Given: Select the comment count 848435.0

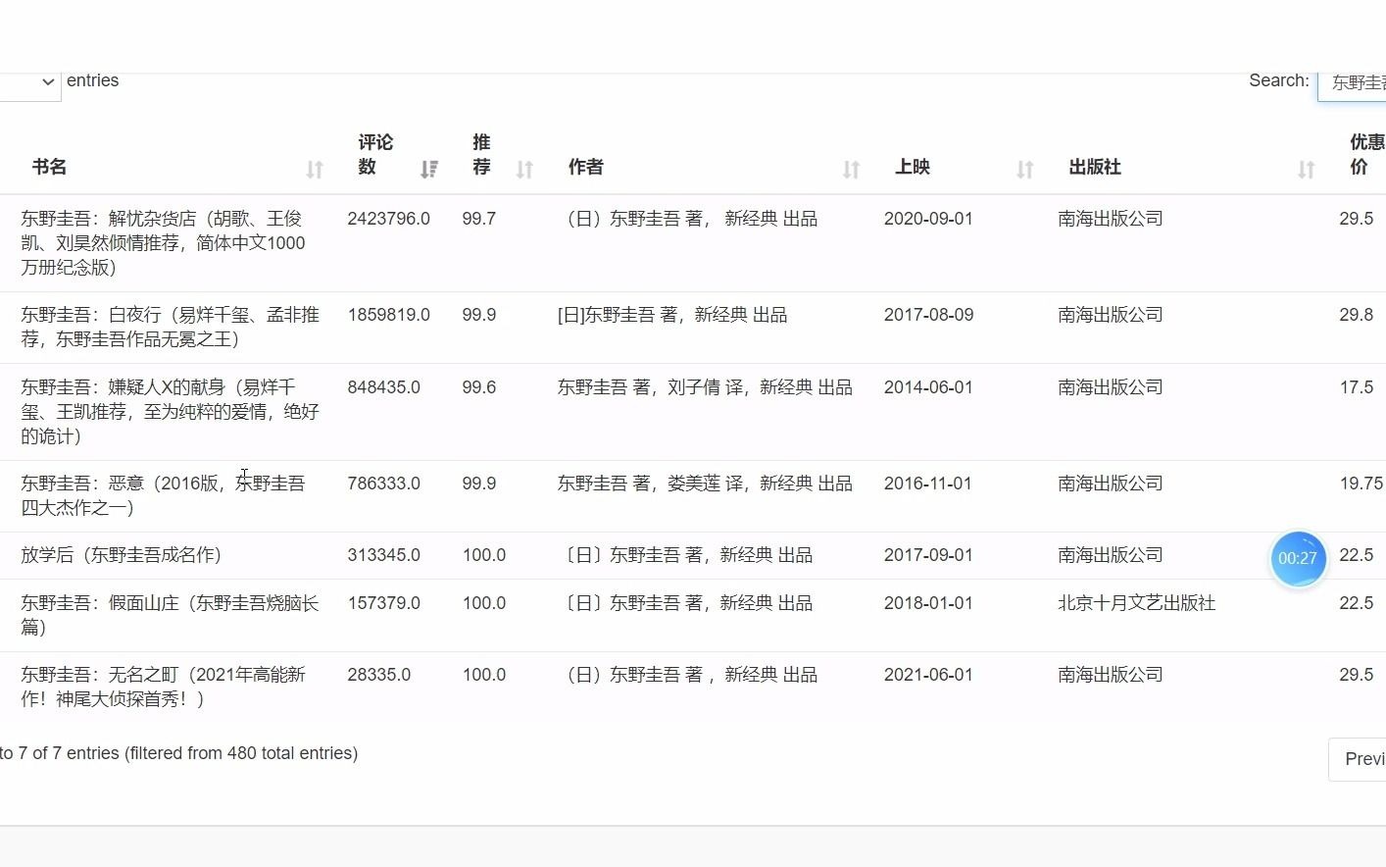Looking at the screenshot, I should click(384, 387).
